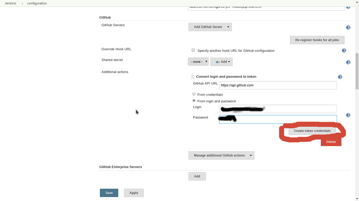Screen dimensions: 359x201
Task: Click the Shared secret label
Action: click(112, 60)
